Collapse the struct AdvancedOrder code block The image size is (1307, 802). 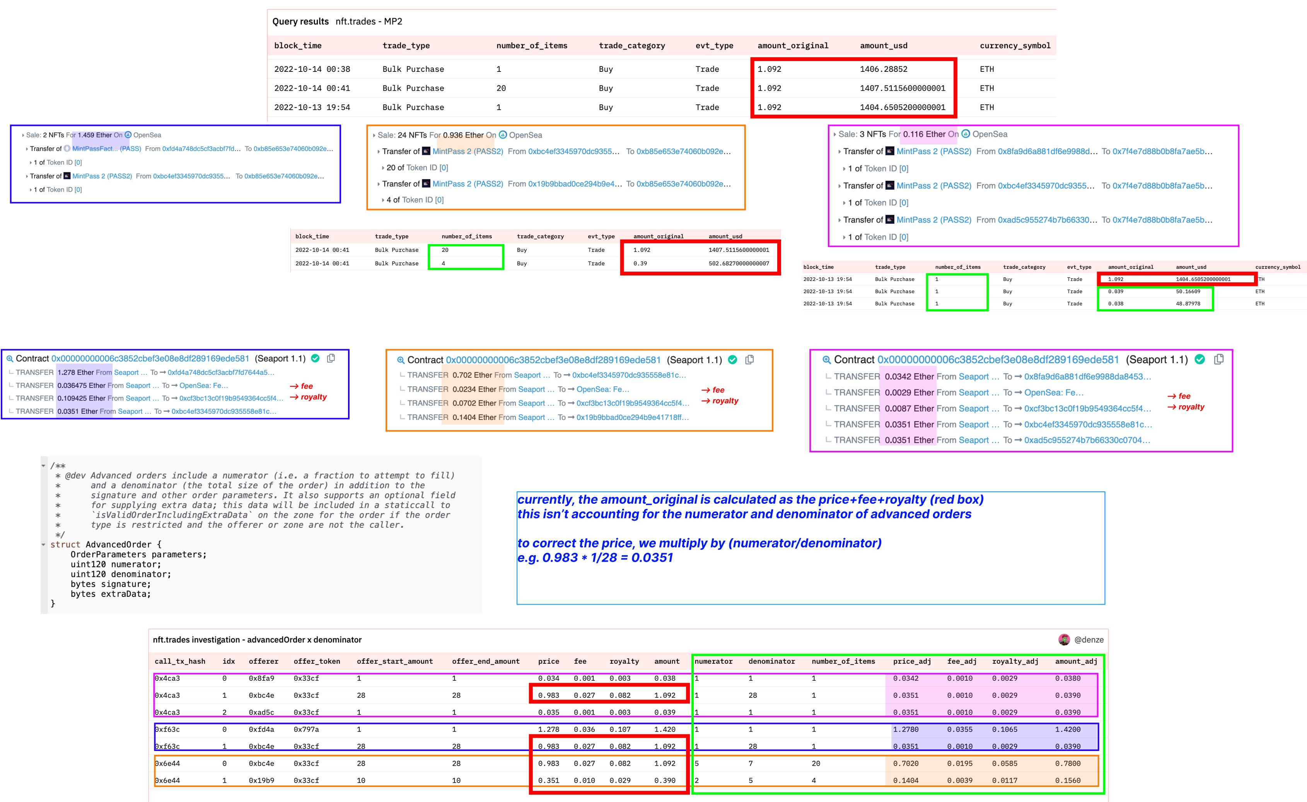[44, 544]
